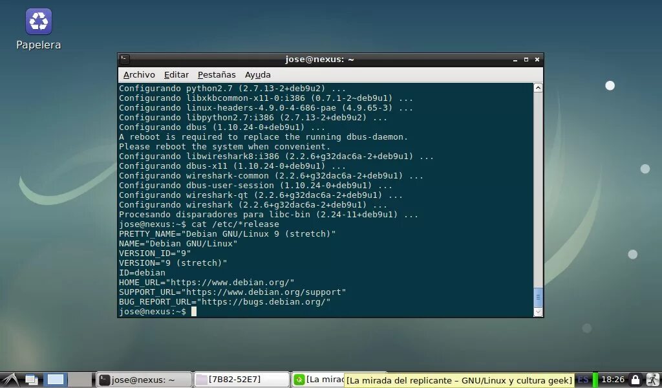Switch to the second workspace in pager

pyautogui.click(x=80, y=379)
